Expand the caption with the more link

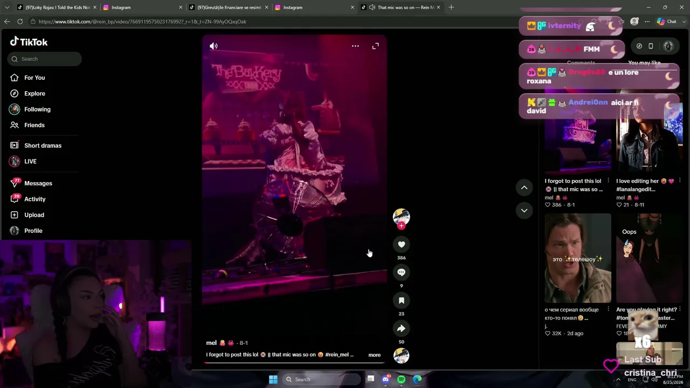(x=374, y=355)
